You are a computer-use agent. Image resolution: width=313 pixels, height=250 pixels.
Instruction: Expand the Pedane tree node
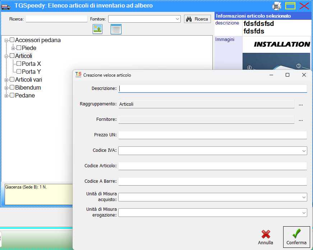(x=6, y=96)
